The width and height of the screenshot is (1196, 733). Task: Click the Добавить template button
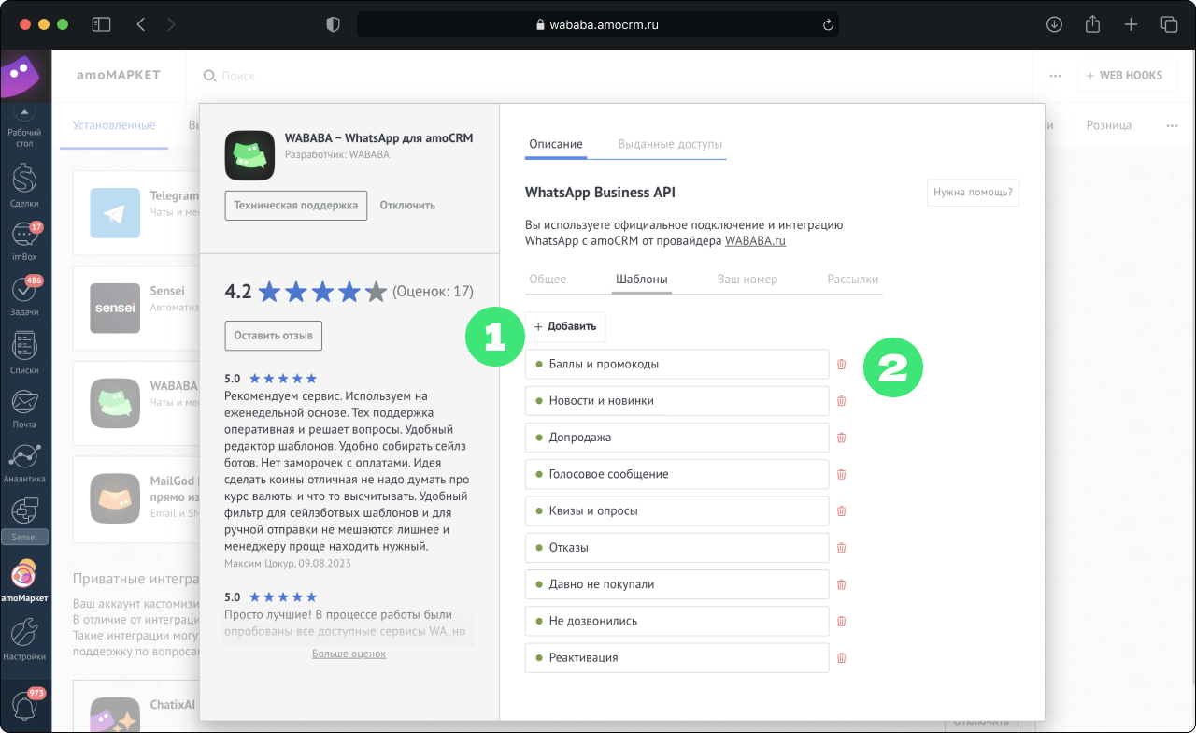click(565, 326)
